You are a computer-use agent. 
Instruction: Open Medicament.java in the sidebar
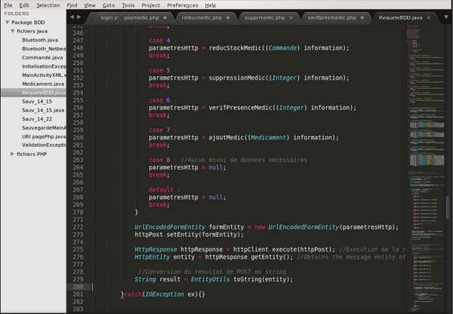43,84
